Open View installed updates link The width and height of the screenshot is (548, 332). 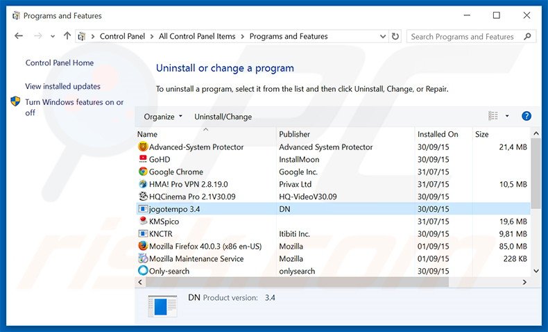pyautogui.click(x=62, y=86)
